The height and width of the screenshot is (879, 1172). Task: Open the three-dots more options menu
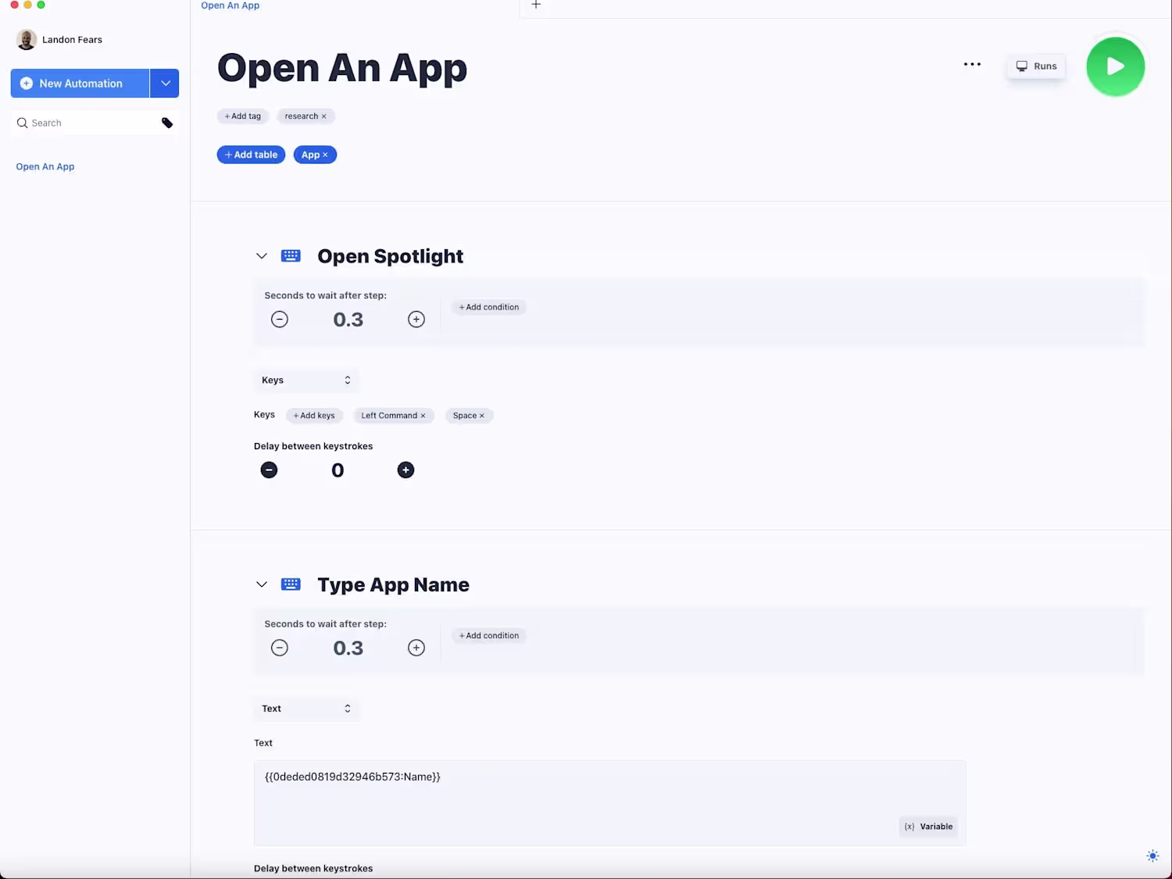972,65
